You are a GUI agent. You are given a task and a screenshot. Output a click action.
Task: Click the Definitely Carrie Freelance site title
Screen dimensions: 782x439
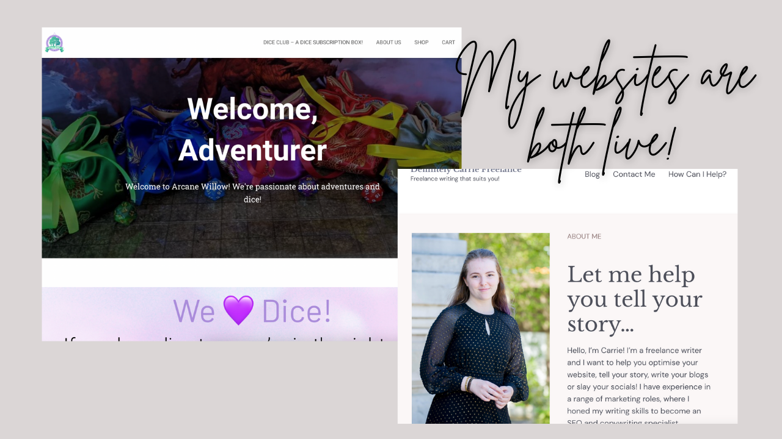(x=466, y=170)
